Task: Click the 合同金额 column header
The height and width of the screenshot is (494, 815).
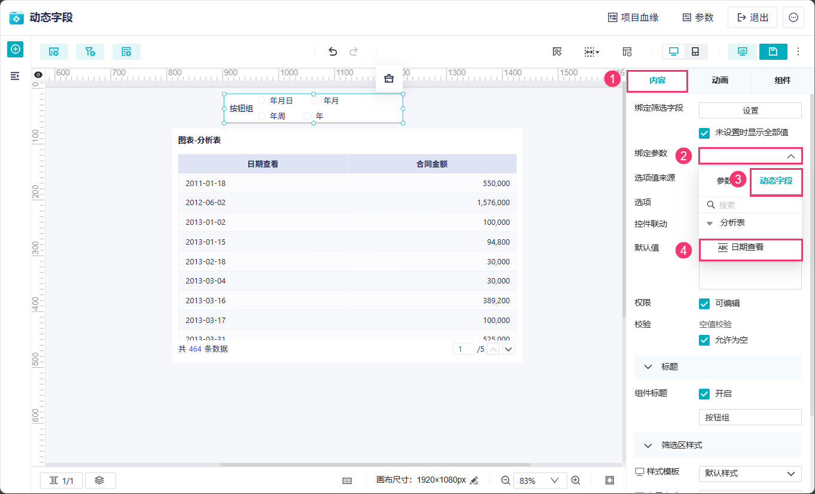Action: [x=432, y=164]
